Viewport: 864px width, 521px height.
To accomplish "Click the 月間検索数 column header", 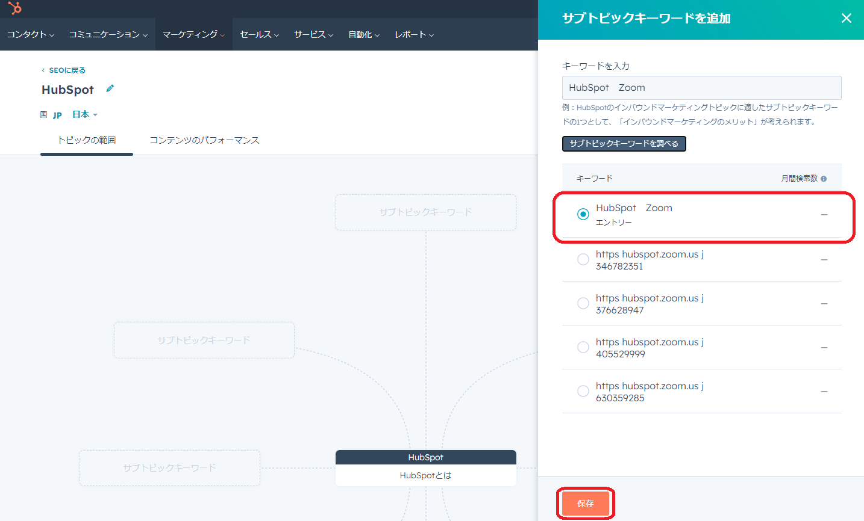I will pos(800,179).
